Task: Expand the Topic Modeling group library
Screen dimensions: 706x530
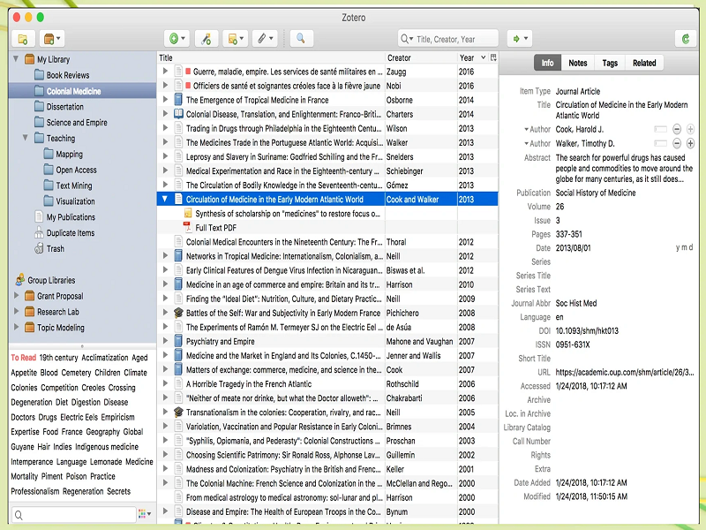Action: tap(16, 327)
